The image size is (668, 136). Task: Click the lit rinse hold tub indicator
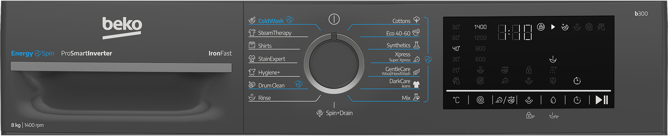tap(553, 59)
